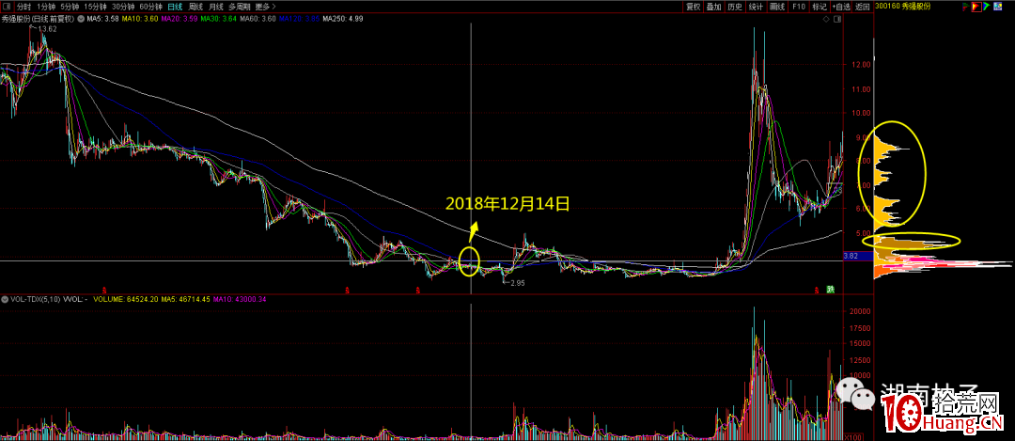Select the 60分钟 period tab
The image size is (1015, 441).
pos(150,7)
